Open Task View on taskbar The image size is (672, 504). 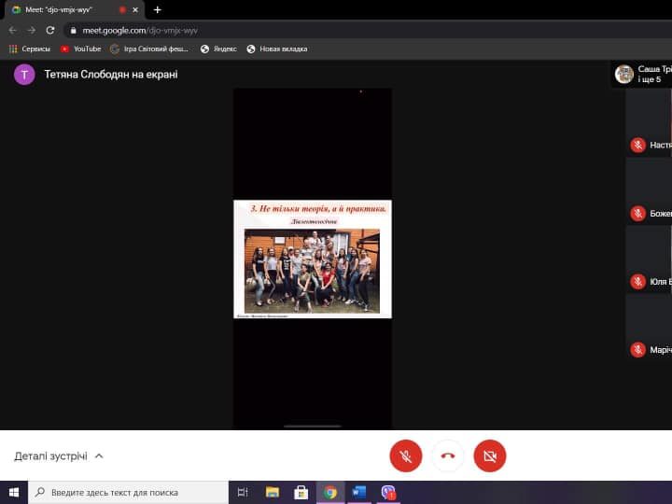pos(243,493)
